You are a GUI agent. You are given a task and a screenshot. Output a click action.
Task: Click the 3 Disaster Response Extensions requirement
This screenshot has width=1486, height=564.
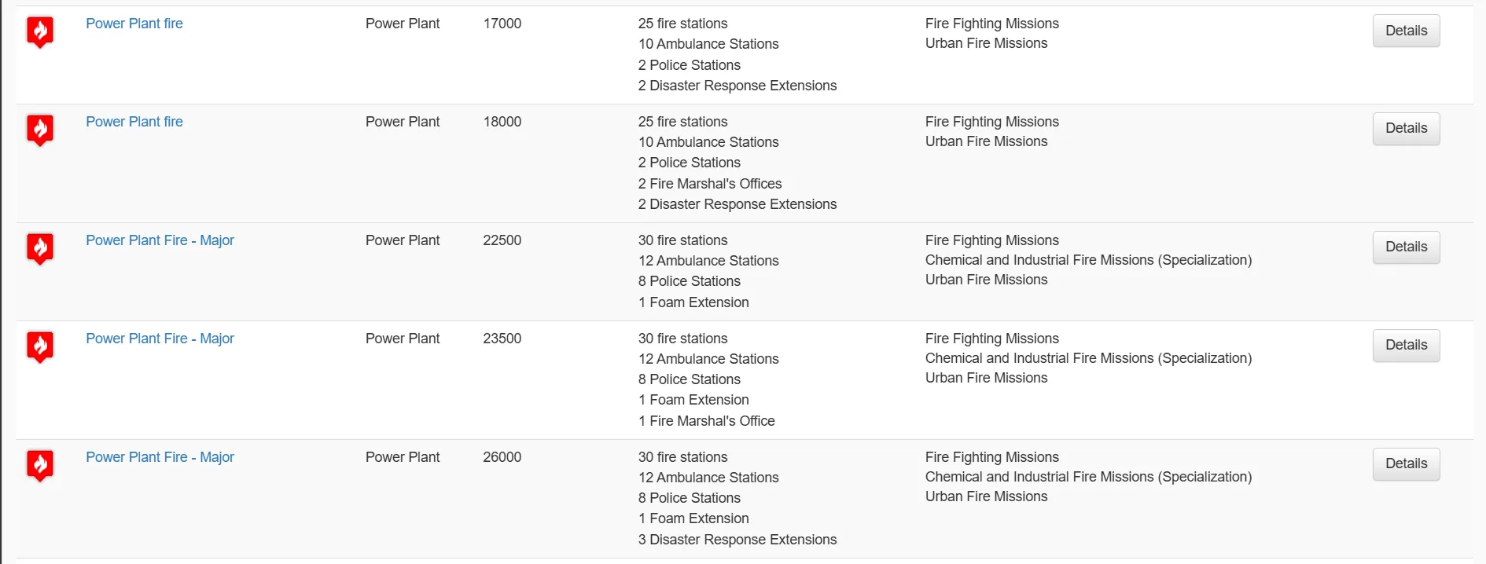[737, 540]
